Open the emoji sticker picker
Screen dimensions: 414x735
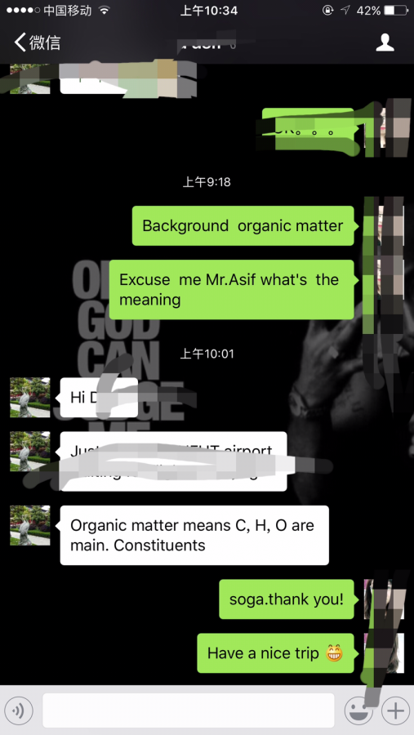click(358, 710)
